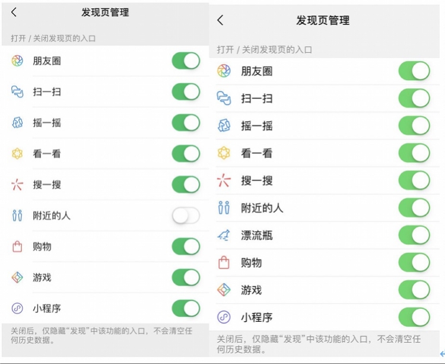Tap the 搜一搜 icon in left panel
This screenshot has width=445, height=364.
17,185
